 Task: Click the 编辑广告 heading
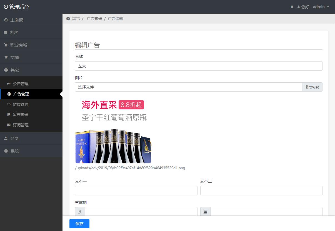click(87, 45)
